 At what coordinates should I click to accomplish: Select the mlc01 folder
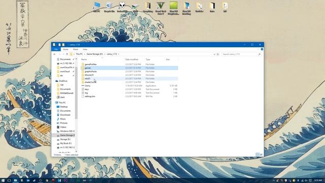tap(87, 79)
